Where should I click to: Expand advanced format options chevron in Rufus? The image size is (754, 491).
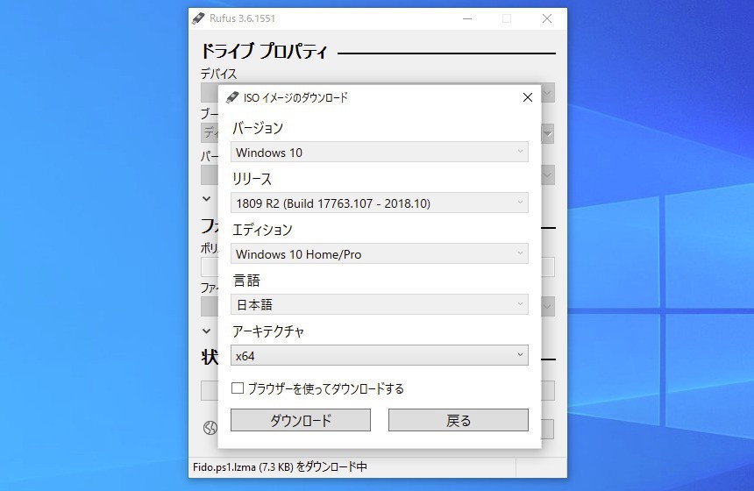click(x=206, y=331)
